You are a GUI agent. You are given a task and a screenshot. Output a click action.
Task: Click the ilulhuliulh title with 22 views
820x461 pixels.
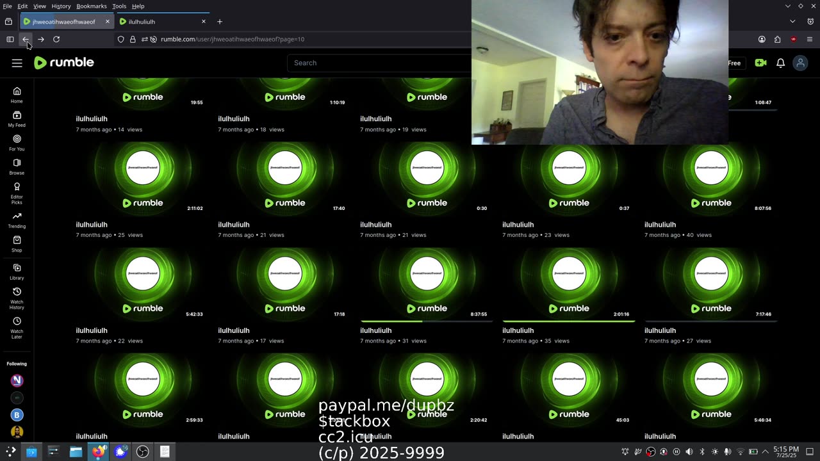pos(92,330)
